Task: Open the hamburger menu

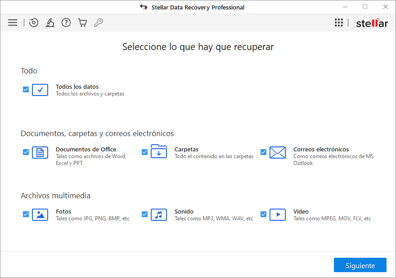Action: 13,23
